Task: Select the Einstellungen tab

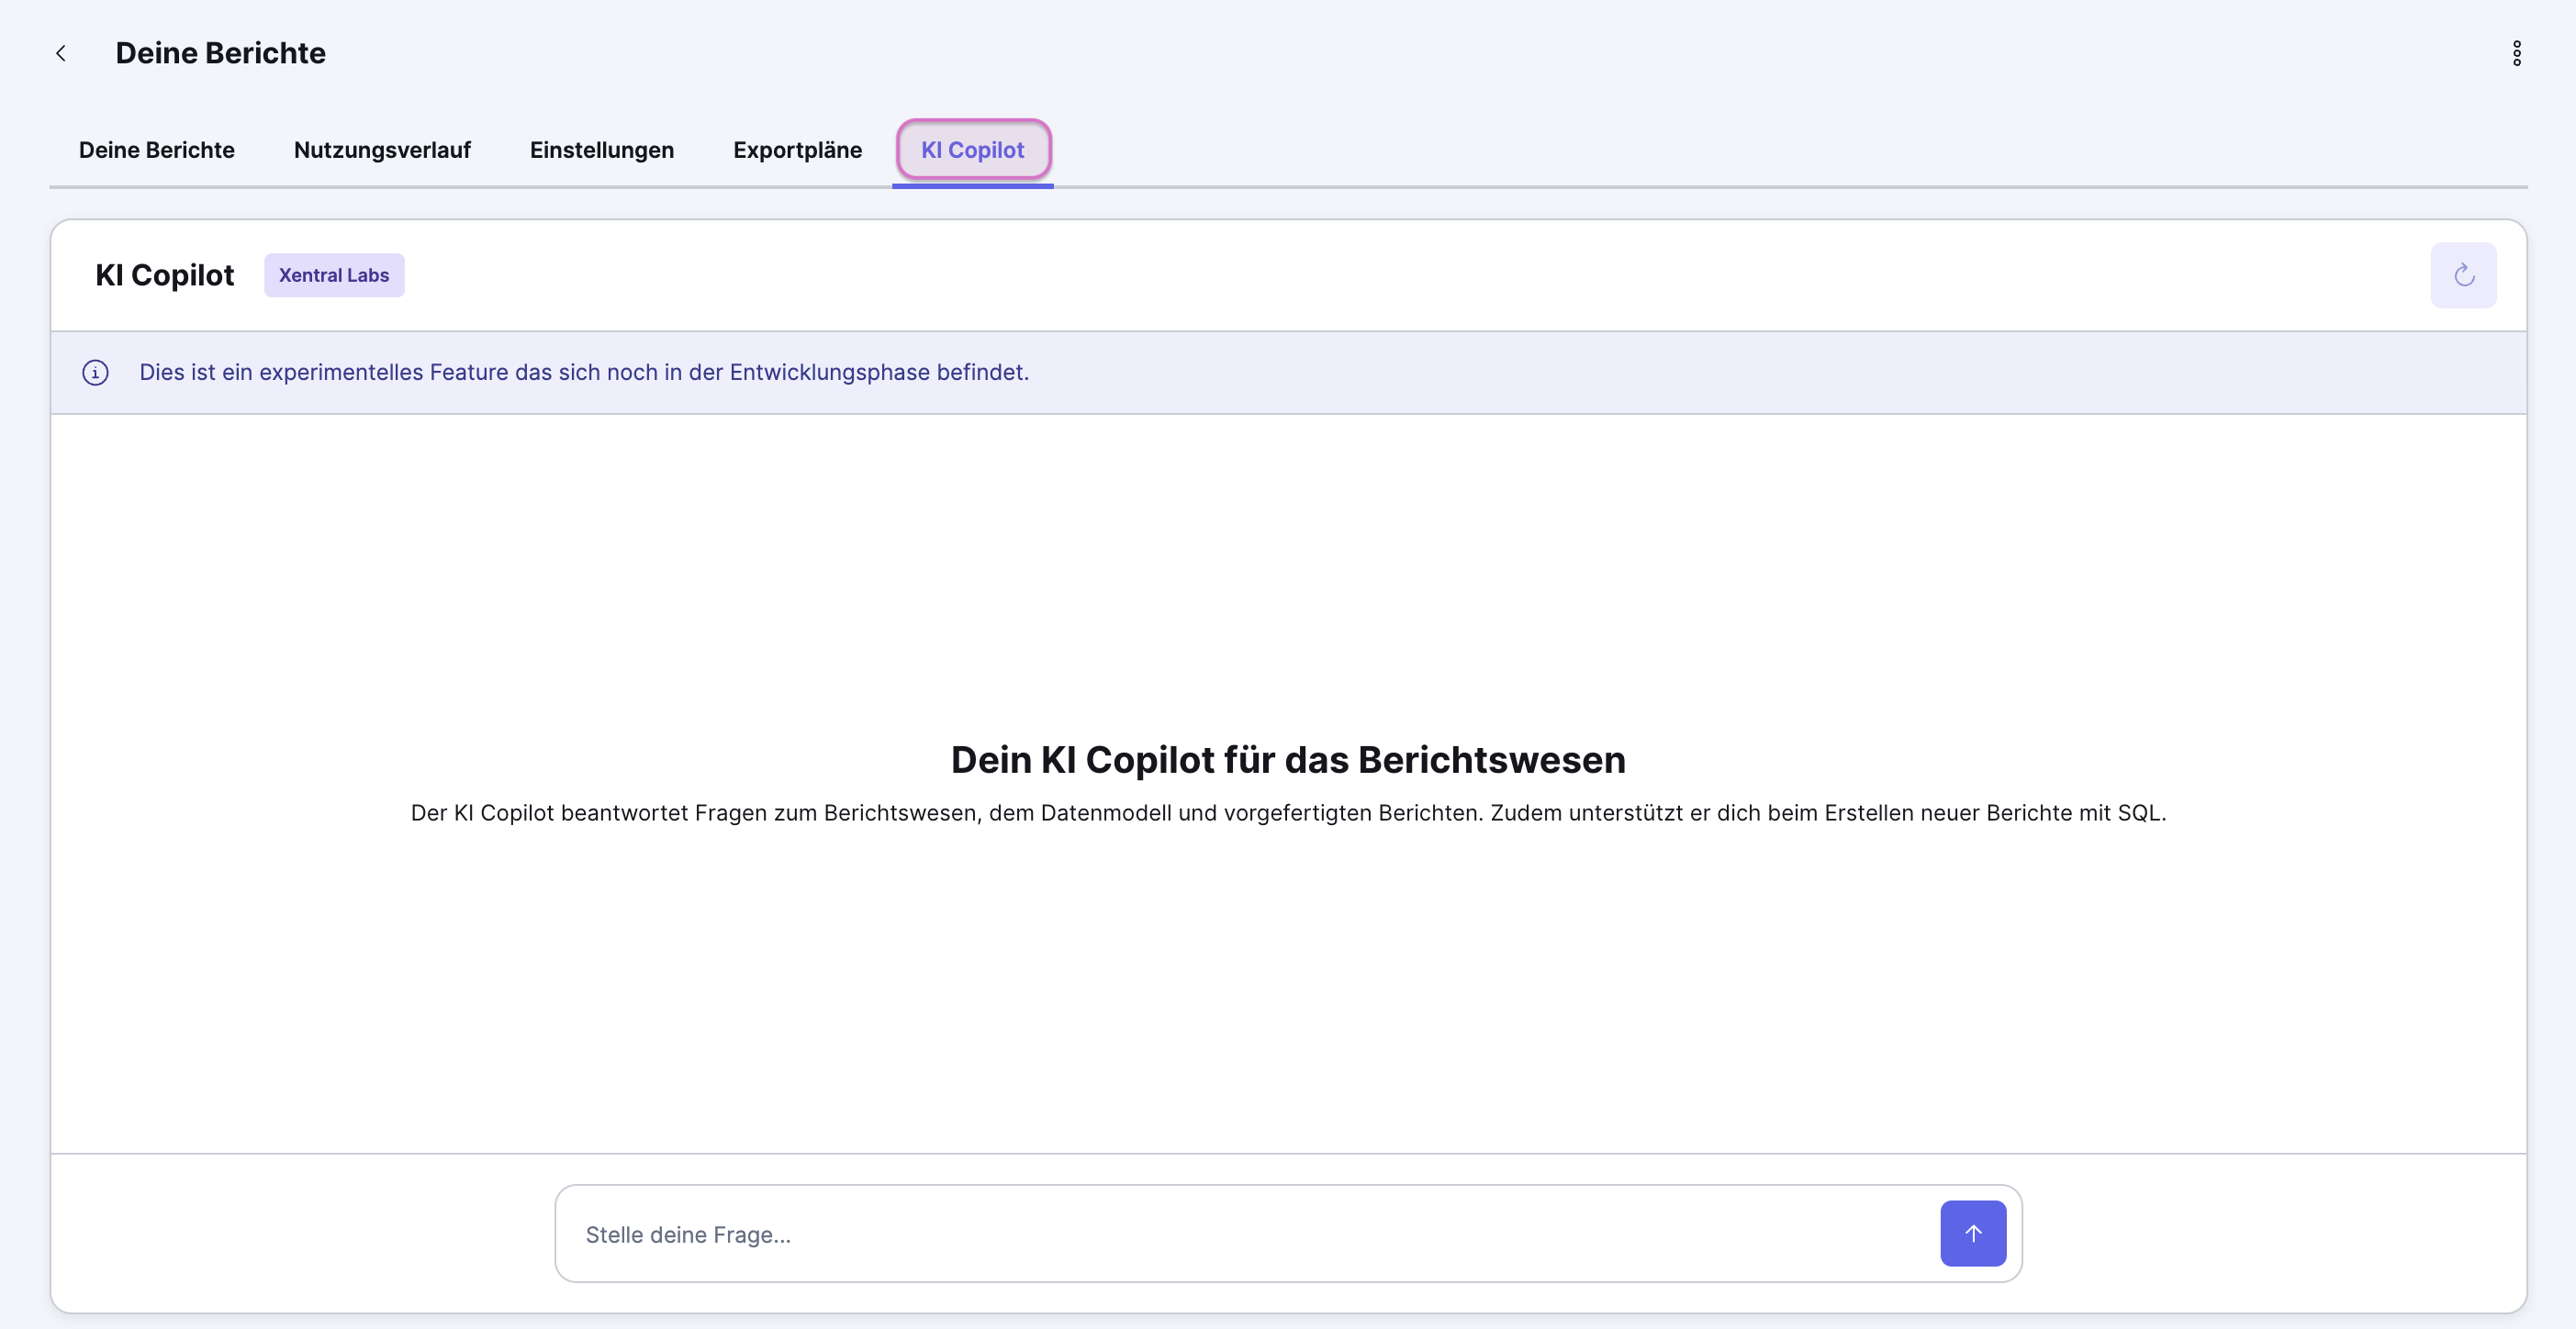Action: pos(602,150)
